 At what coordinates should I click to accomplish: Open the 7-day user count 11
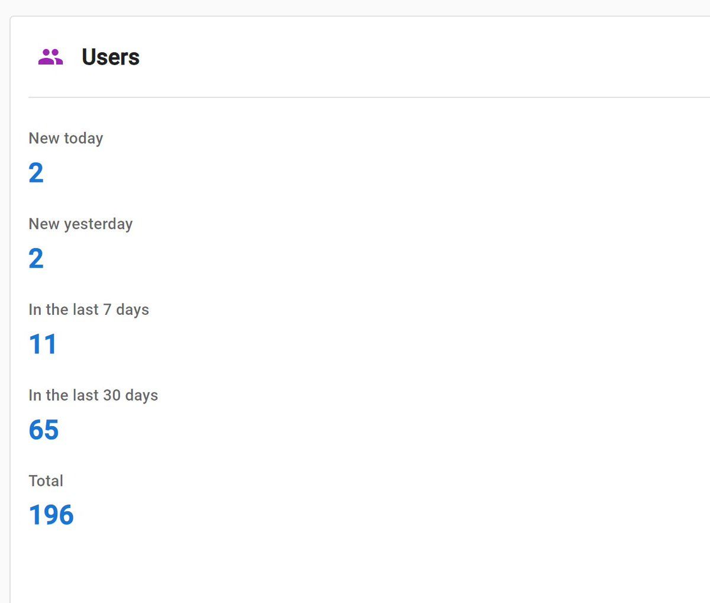(x=43, y=344)
